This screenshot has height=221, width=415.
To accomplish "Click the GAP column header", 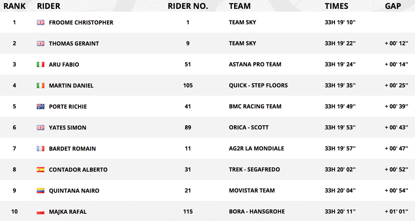I will [x=393, y=6].
